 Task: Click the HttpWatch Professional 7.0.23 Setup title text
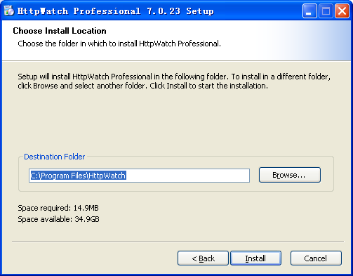116,11
